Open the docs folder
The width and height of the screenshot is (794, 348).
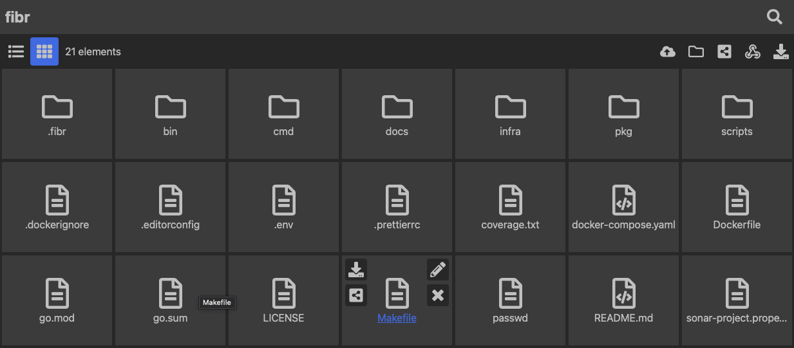click(x=397, y=114)
